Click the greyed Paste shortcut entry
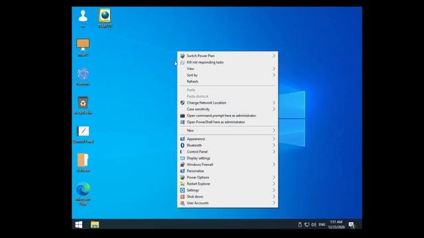Screen dimensions: 424x238 [x=228, y=97]
